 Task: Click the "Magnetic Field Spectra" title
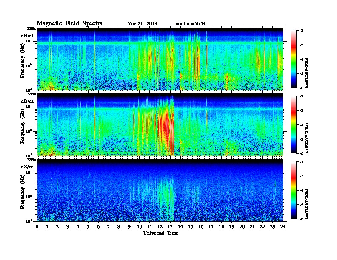[70, 23]
